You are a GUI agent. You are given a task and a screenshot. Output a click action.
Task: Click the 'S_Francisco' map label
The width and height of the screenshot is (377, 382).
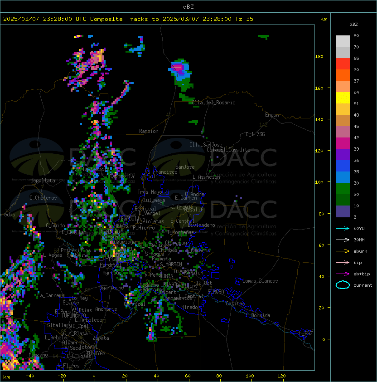pos(162,172)
